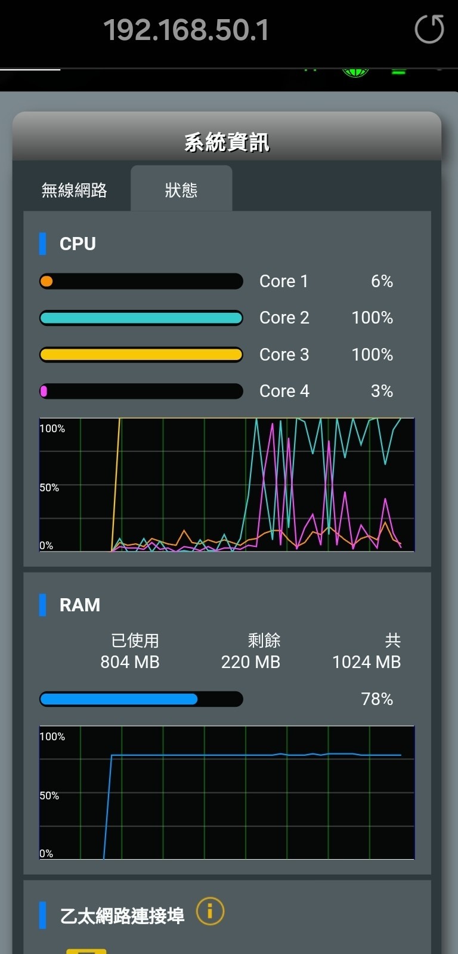Tap the 乙太網路連接埠 section heading
This screenshot has width=458, height=954.
(122, 915)
